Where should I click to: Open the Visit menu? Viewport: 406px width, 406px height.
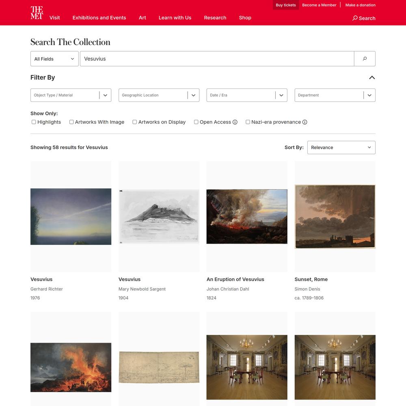point(55,17)
